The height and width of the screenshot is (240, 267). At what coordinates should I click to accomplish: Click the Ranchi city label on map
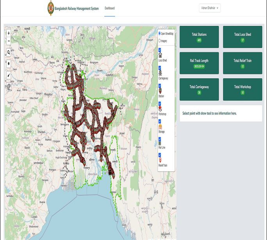(27, 148)
